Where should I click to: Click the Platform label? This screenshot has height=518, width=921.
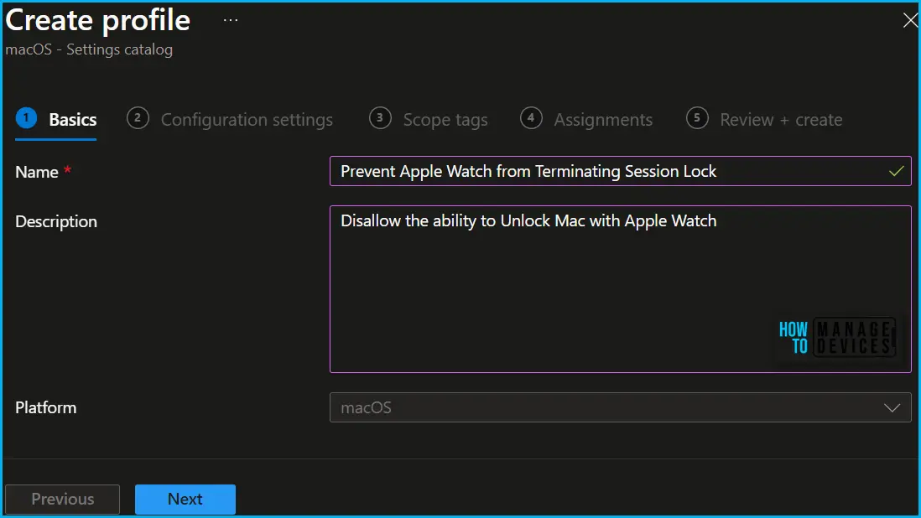coord(46,407)
